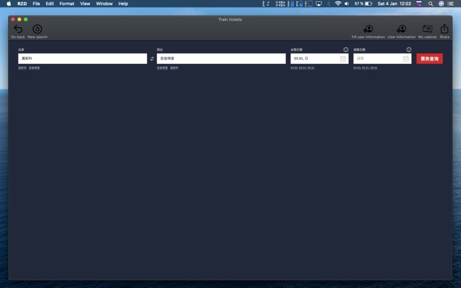This screenshot has height=288, width=461.
Task: Open Spotlight search in menu bar
Action: 430,3
